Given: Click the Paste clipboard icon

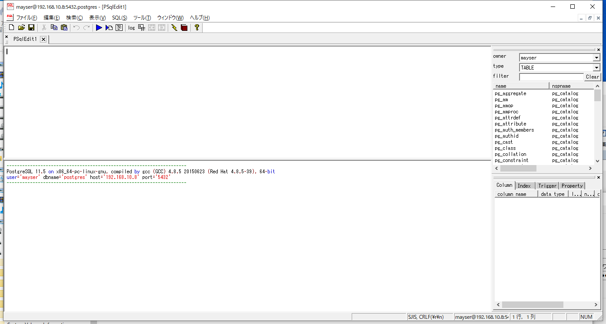Looking at the screenshot, I should pyautogui.click(x=64, y=27).
